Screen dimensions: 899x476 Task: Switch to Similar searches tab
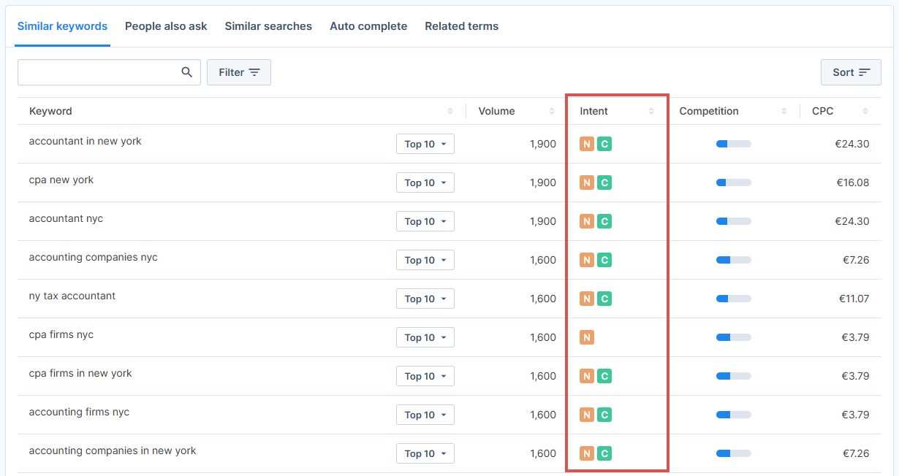coord(268,26)
